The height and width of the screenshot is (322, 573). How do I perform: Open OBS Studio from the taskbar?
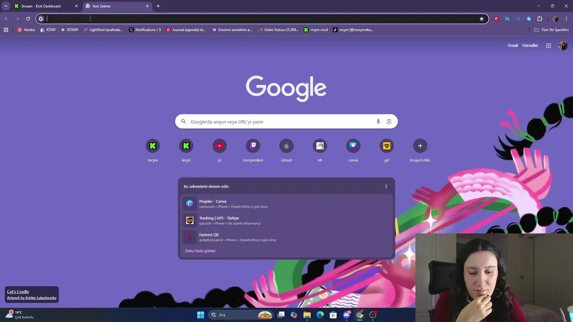373,315
